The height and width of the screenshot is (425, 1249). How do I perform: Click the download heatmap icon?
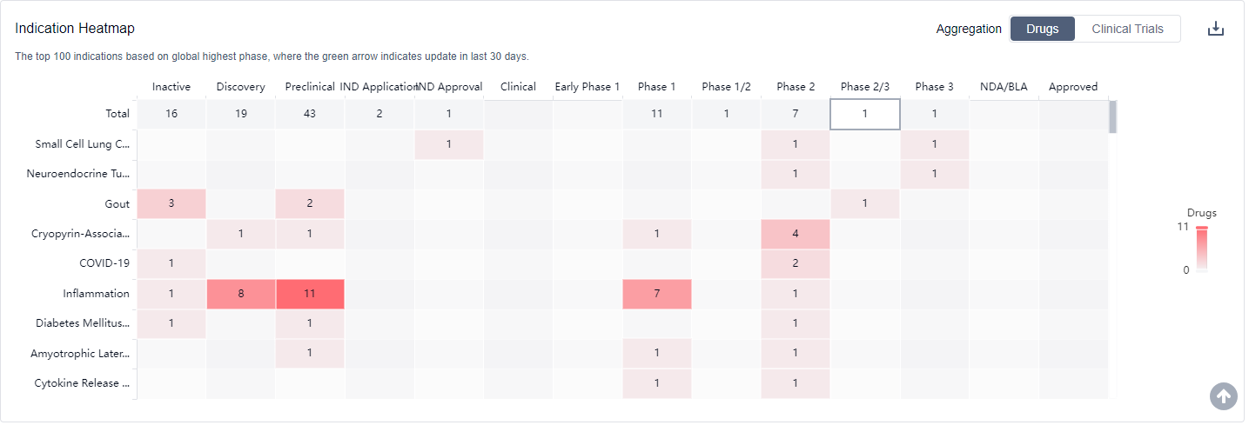click(1215, 29)
